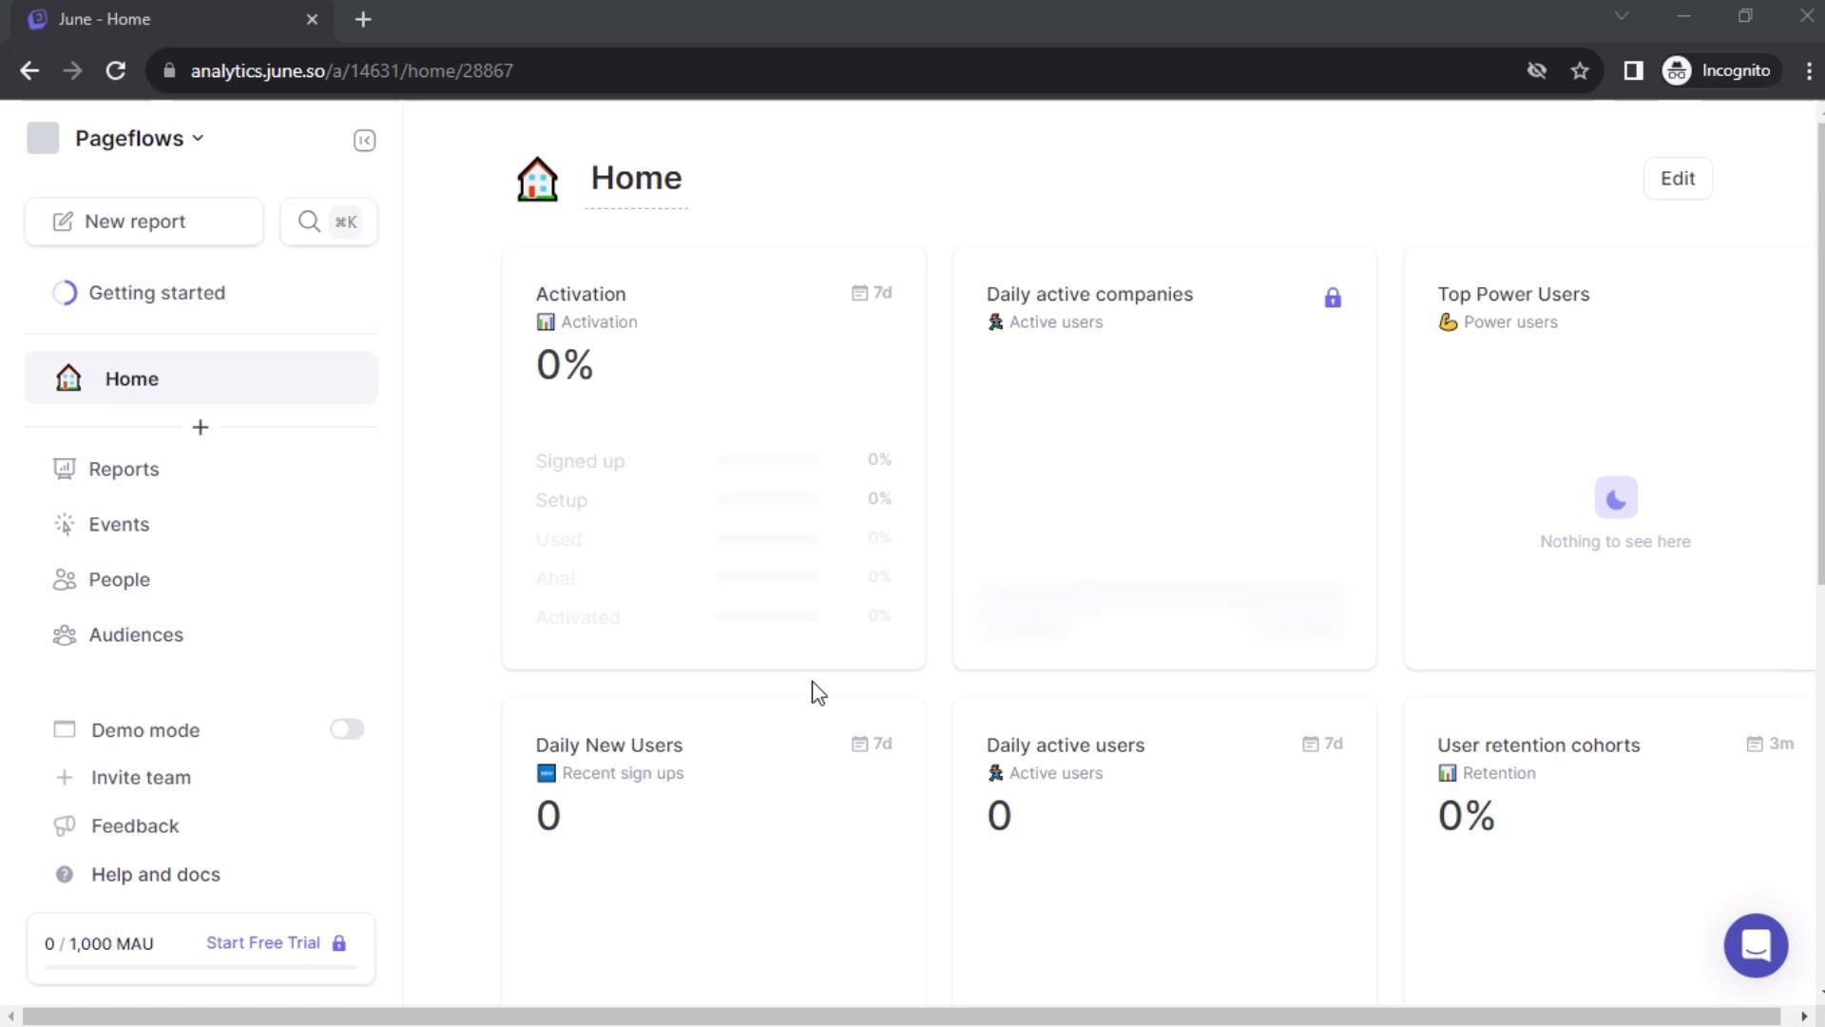This screenshot has height=1027, width=1825.
Task: Open the Reports section in the sidebar
Action: [x=124, y=469]
